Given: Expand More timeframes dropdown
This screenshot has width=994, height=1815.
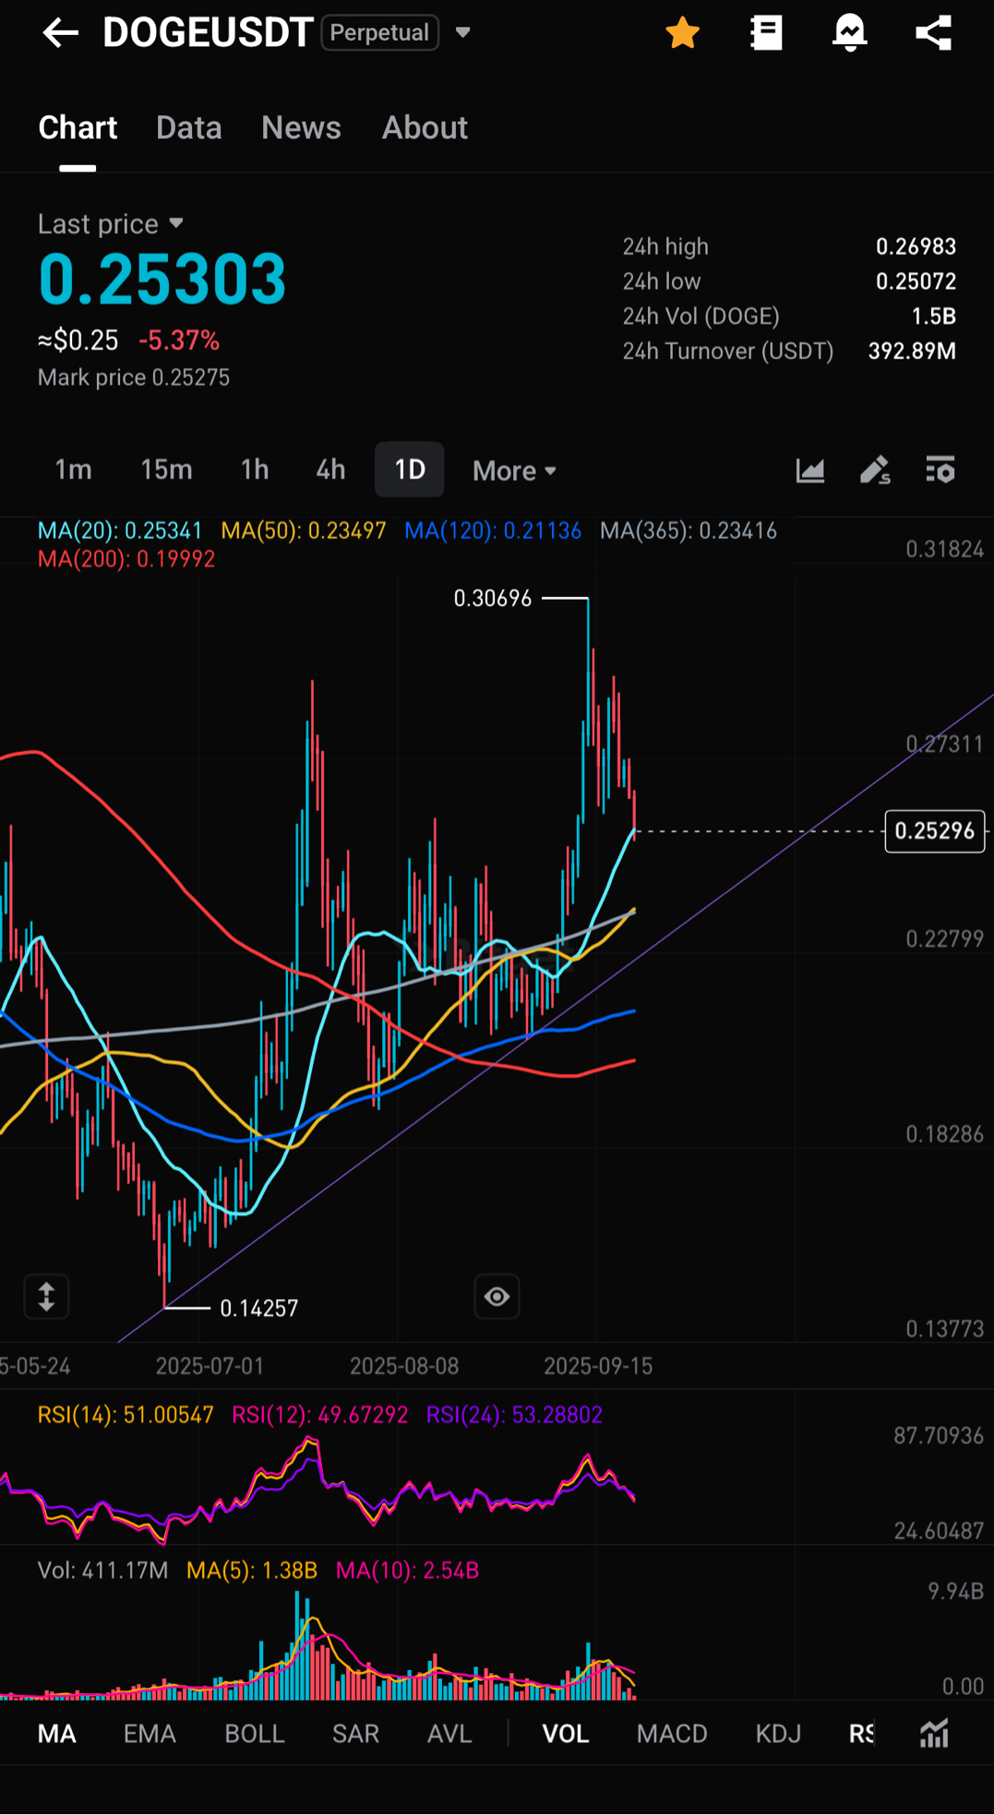Looking at the screenshot, I should tap(514, 471).
